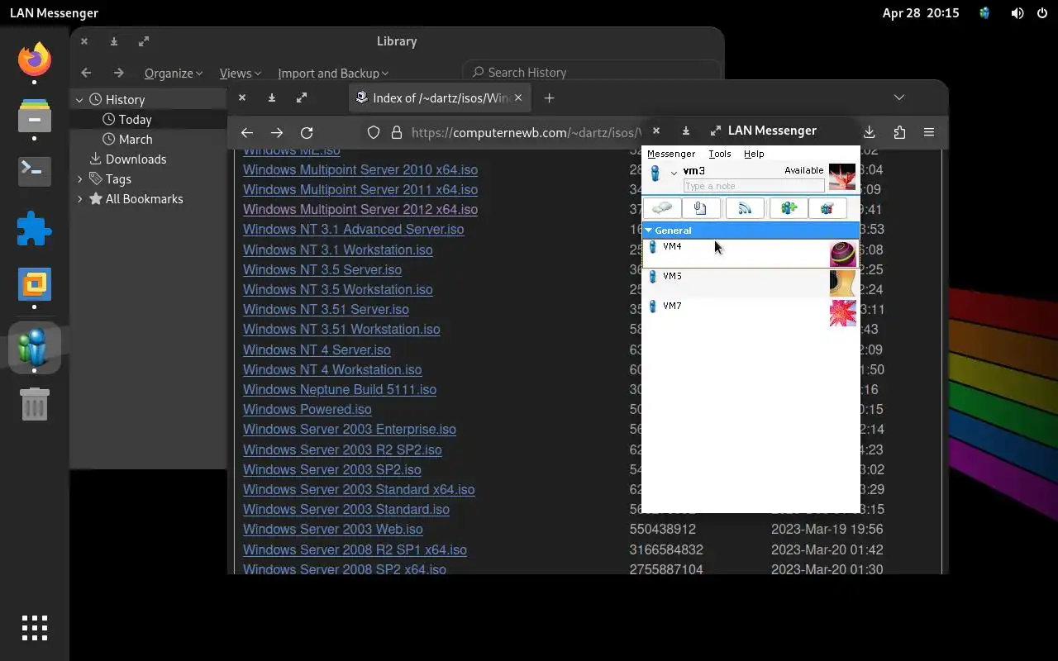Select Downloads in the Library sidebar
Screen dimensions: 1058x661
pyautogui.click(x=128, y=159)
